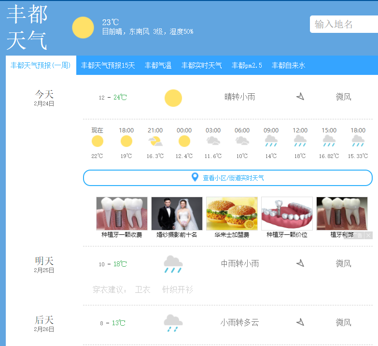The height and width of the screenshot is (346, 378).
Task: Click the 03:00 cloudy icon
Action: tap(213, 141)
